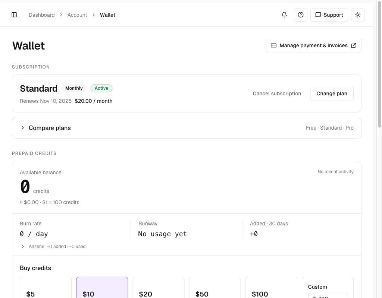Expand the All time added/used details
The height and width of the screenshot is (298, 382).
pos(53,247)
